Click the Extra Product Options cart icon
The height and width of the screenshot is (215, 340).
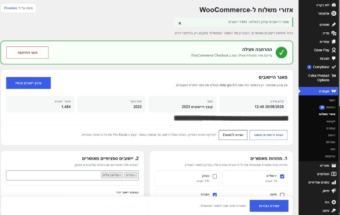coord(334,76)
